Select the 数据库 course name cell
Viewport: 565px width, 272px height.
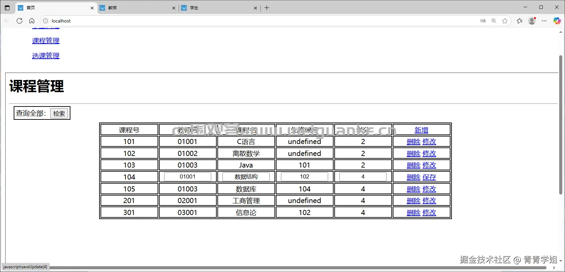[x=246, y=189]
